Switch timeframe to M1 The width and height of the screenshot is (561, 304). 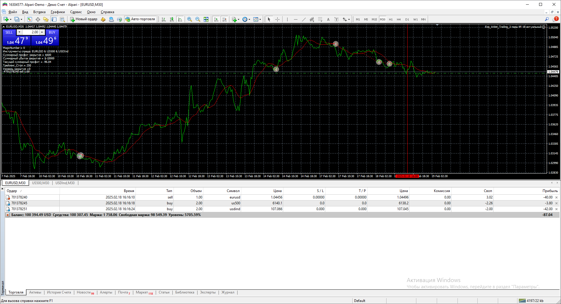[x=358, y=19]
